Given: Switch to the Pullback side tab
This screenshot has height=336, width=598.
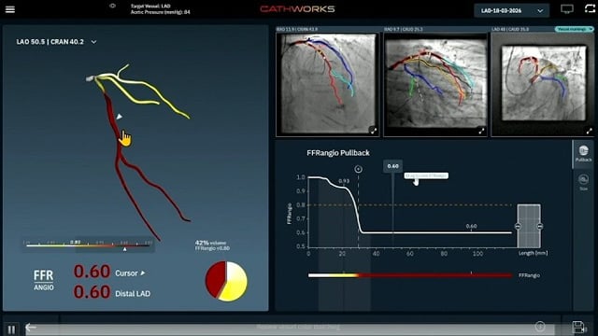Looking at the screenshot, I should click(583, 153).
